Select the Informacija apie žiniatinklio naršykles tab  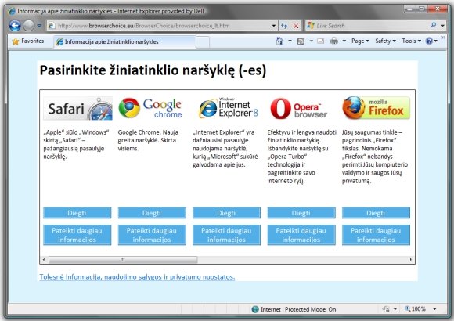tap(124, 41)
